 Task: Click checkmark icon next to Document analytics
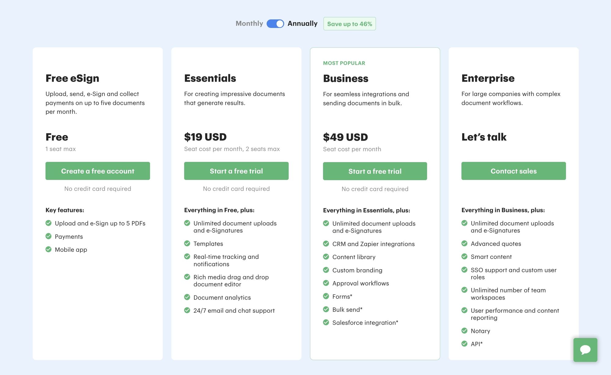(x=187, y=297)
